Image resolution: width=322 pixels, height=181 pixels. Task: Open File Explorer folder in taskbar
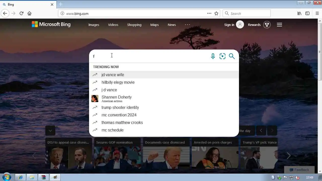click(x=32, y=177)
